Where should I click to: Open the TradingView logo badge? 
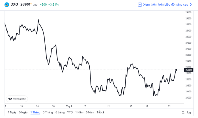17,99
